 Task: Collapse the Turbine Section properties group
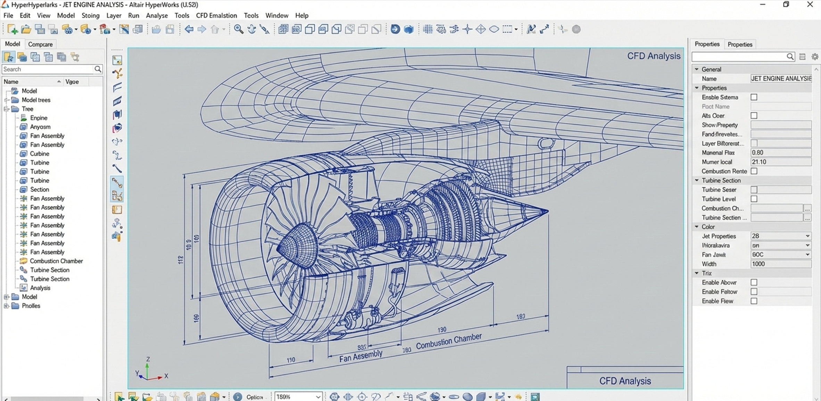pos(697,180)
